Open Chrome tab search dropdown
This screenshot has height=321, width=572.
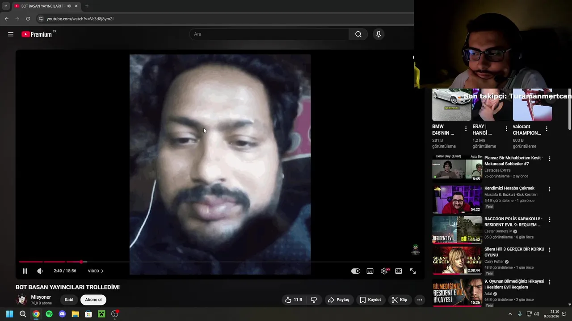[x=6, y=6]
